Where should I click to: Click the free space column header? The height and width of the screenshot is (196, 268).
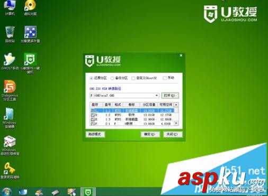166,105
